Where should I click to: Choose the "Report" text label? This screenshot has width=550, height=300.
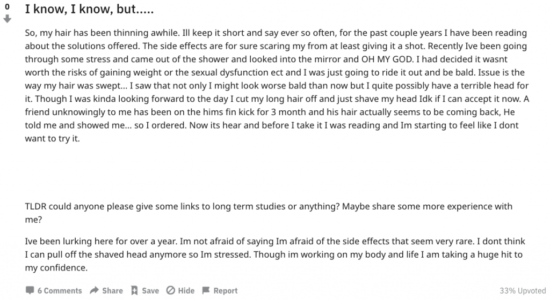tap(225, 290)
